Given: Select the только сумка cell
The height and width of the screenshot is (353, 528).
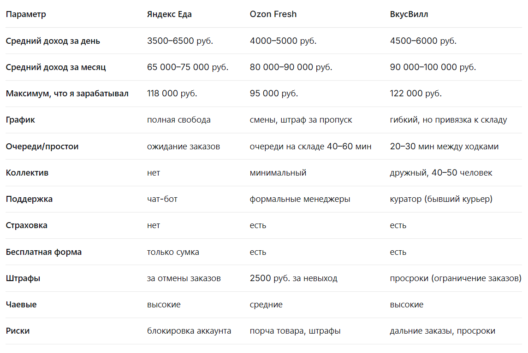Looking at the screenshot, I should pos(173,252).
